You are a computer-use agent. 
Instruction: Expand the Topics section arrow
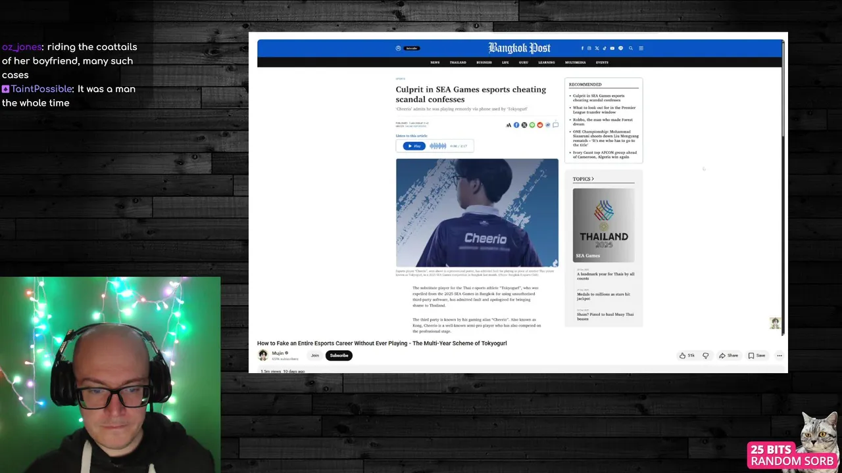tap(593, 179)
